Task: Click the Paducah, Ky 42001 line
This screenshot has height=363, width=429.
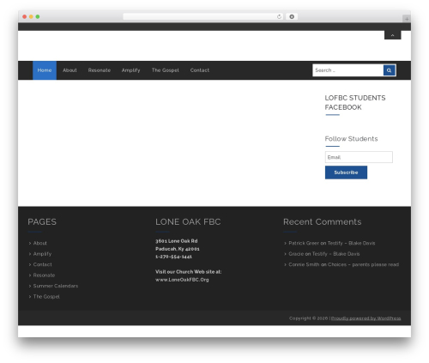Action: [178, 249]
